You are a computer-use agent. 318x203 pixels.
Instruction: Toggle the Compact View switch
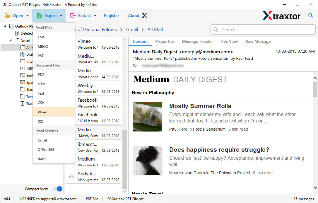[57, 189]
